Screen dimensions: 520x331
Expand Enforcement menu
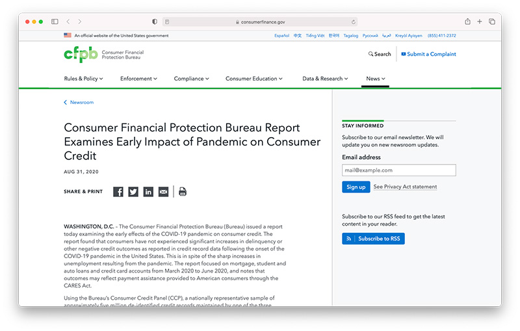click(x=138, y=79)
